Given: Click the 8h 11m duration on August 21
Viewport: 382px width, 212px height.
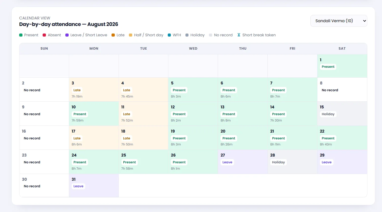Looking at the screenshot, I should click(275, 144).
